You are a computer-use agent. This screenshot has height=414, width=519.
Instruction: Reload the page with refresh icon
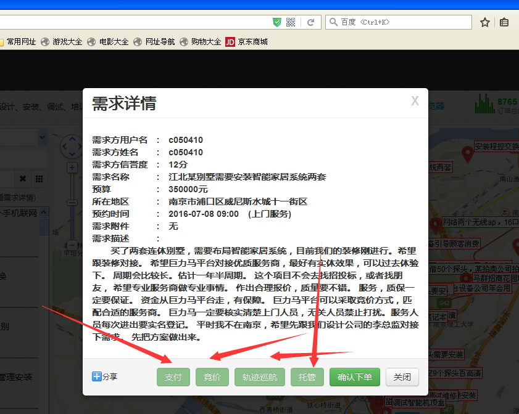click(x=311, y=22)
